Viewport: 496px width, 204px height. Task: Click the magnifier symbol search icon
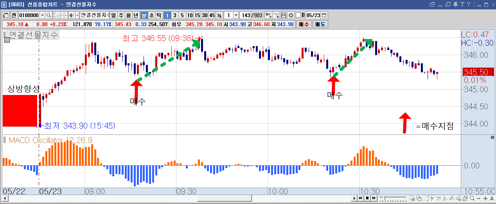click(49, 15)
